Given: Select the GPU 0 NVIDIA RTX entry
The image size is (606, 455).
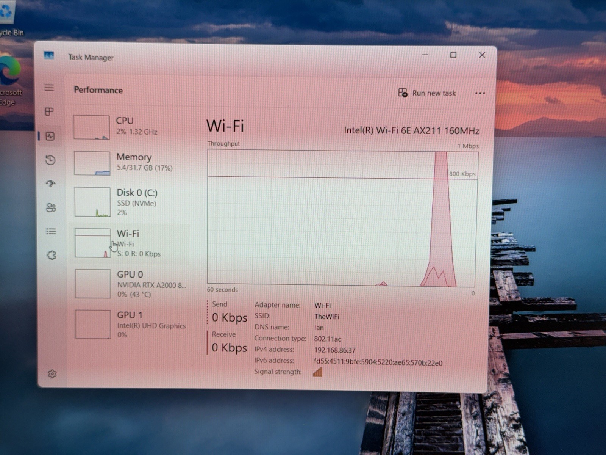Looking at the screenshot, I should (x=129, y=284).
